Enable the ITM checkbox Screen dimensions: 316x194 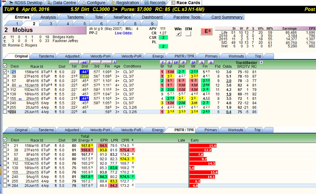point(188,34)
